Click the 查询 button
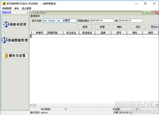 tap(85, 27)
